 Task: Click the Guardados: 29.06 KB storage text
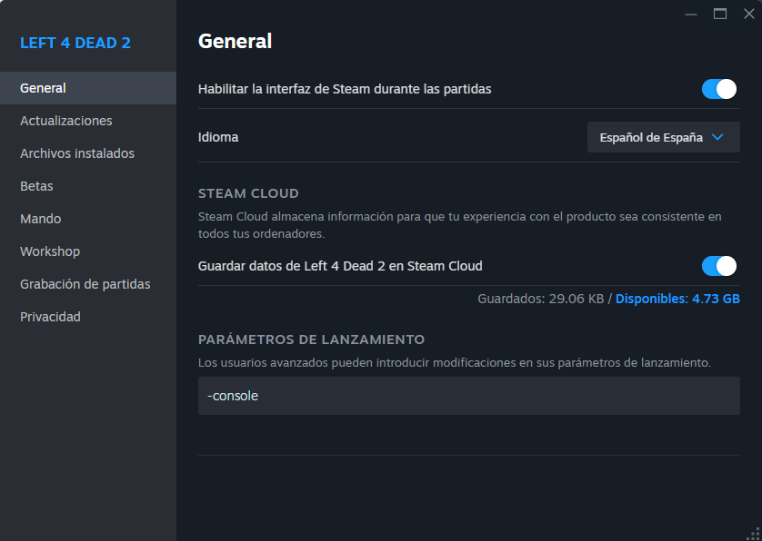click(x=540, y=299)
